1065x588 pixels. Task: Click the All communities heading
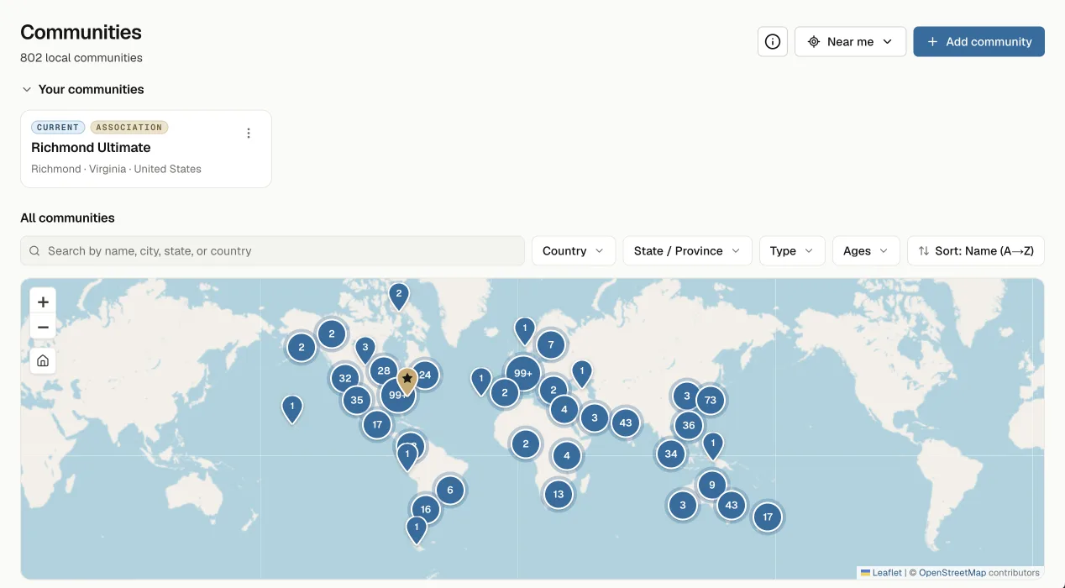[67, 218]
